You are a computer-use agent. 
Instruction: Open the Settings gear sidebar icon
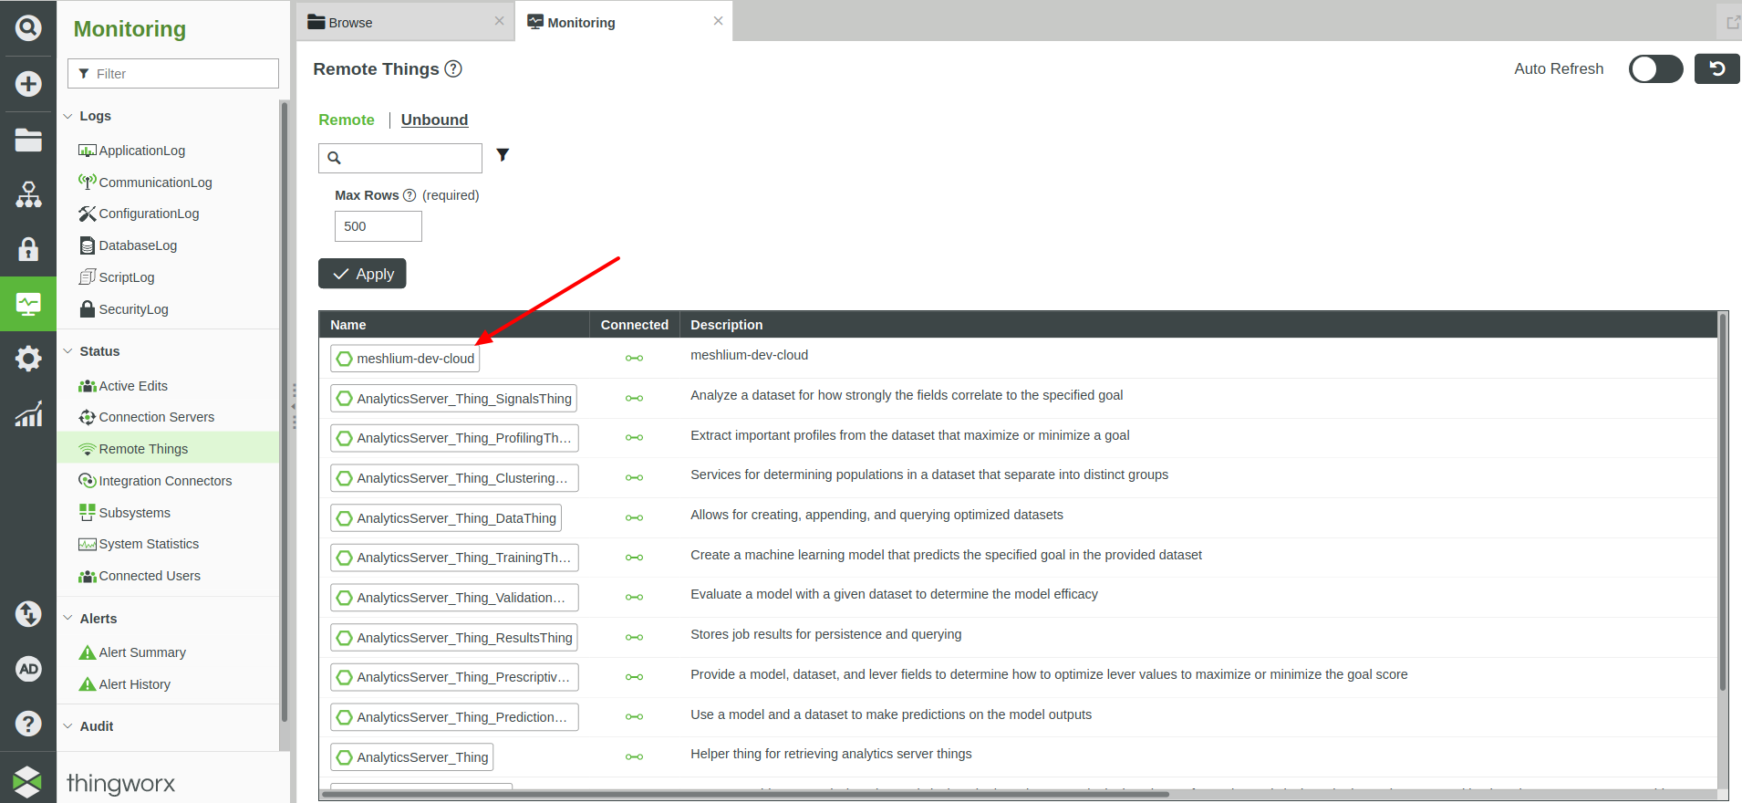click(28, 359)
